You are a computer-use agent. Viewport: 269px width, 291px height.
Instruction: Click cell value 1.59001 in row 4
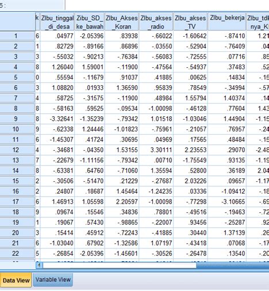tap(90, 67)
